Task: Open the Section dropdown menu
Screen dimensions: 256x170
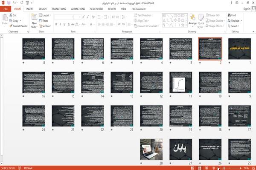Action: click(x=45, y=26)
